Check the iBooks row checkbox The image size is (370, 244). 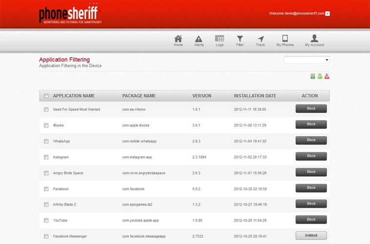pos(46,125)
